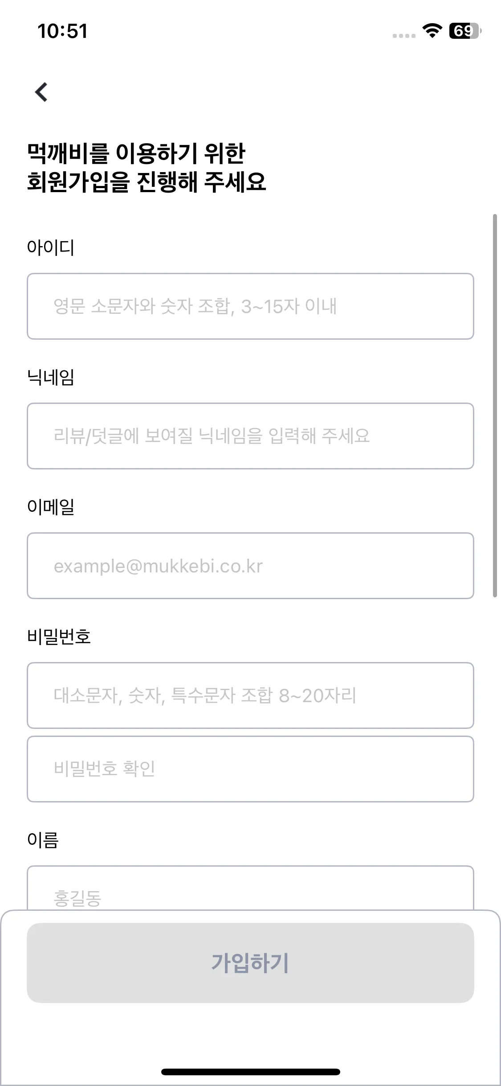
Task: Tap the 회원가입을 진행해 주세요 heading
Action: pyautogui.click(x=147, y=182)
